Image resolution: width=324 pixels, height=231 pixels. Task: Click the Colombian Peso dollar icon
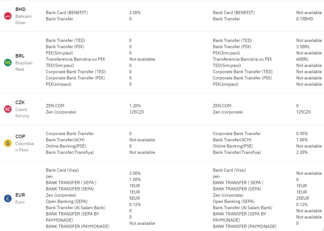click(x=8, y=143)
